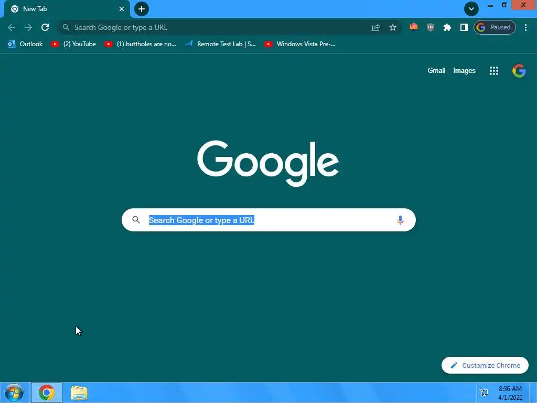Open the Extensions puzzle piece menu
This screenshot has height=403, width=537.
[x=447, y=27]
